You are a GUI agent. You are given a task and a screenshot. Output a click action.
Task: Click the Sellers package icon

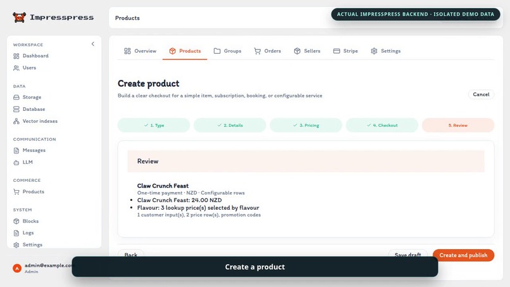[297, 51]
